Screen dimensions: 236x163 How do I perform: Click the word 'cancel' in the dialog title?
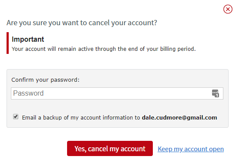pos(99,23)
